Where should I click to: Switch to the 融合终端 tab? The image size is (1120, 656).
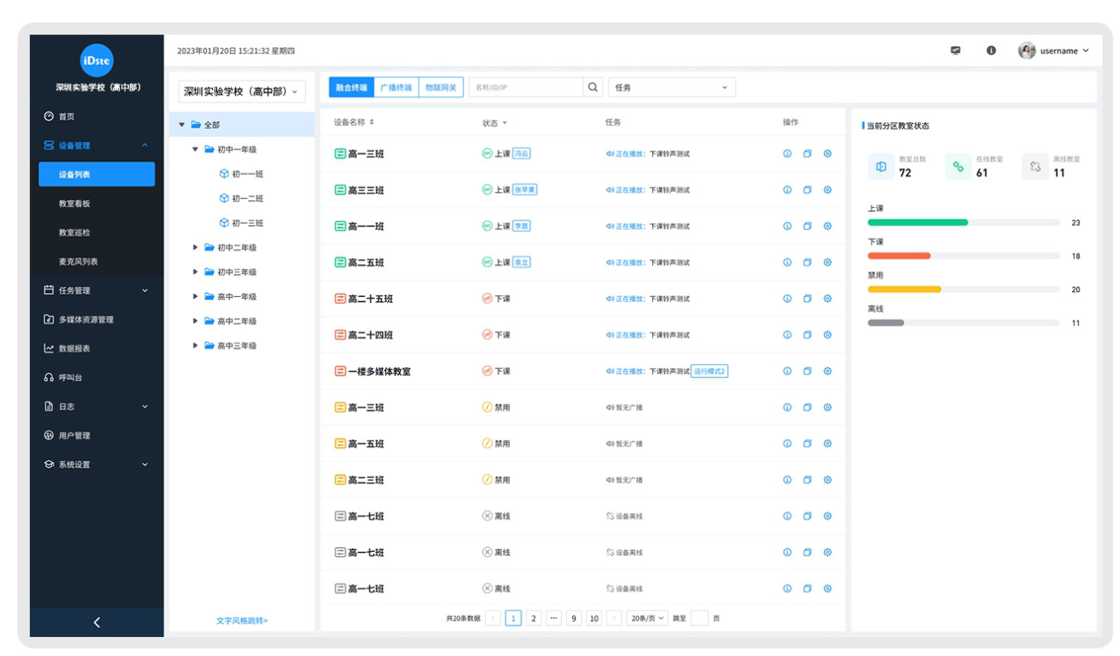pyautogui.click(x=352, y=87)
